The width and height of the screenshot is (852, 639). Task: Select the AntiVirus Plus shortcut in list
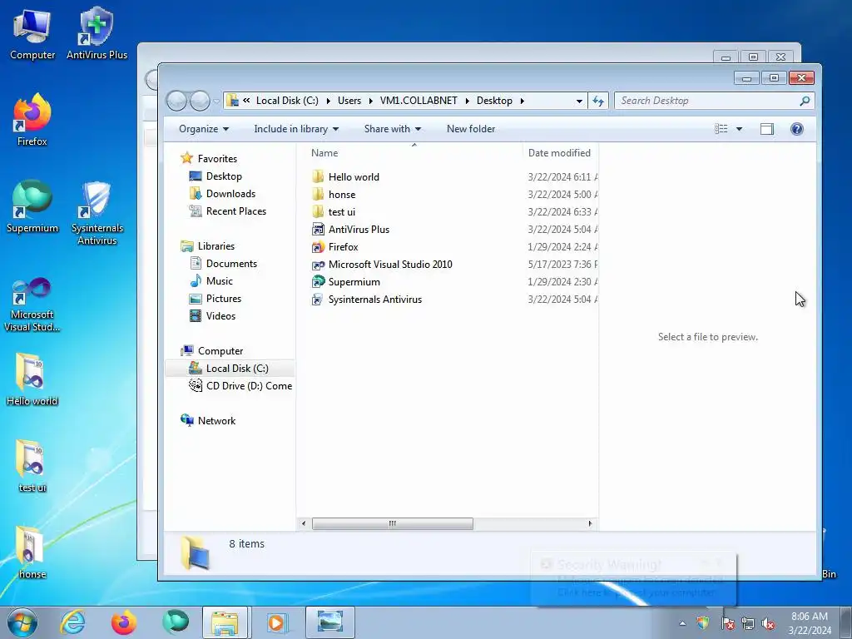tap(359, 230)
